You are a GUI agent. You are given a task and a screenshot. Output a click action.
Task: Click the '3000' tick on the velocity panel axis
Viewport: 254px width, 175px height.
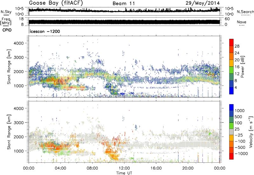(18, 123)
